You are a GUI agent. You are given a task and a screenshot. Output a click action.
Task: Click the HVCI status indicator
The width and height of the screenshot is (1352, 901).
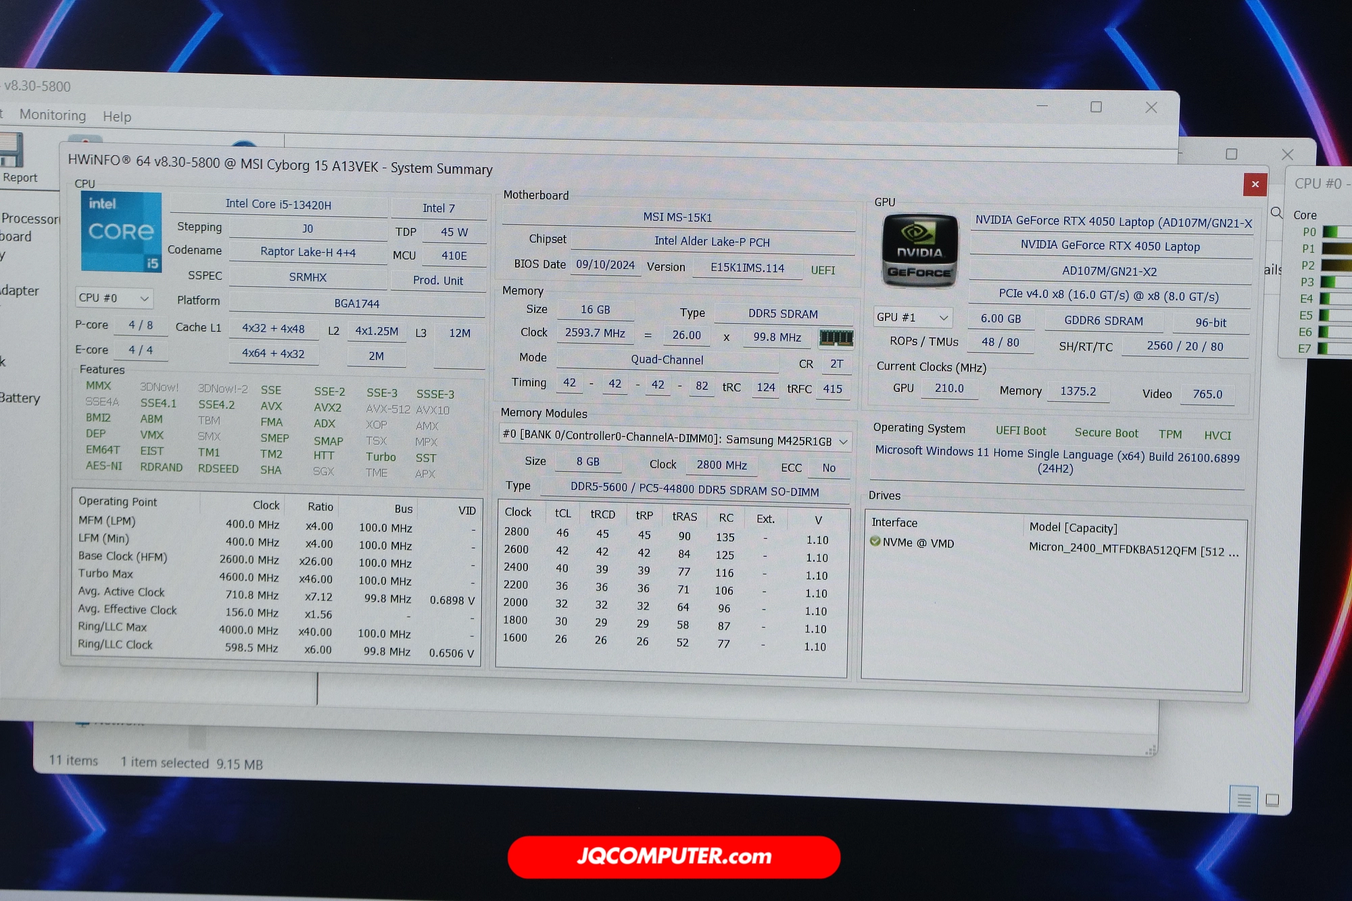(x=1217, y=436)
